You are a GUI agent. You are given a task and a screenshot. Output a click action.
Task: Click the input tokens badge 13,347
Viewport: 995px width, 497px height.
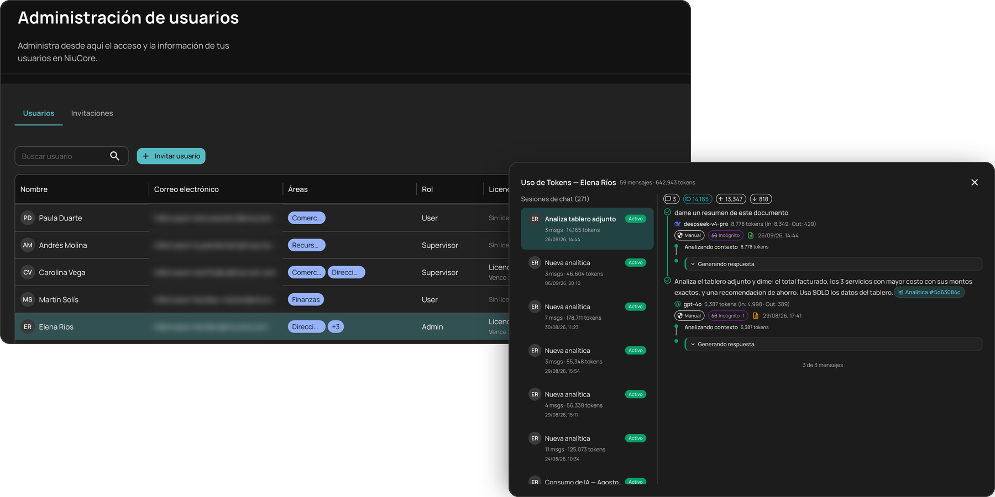(x=731, y=199)
